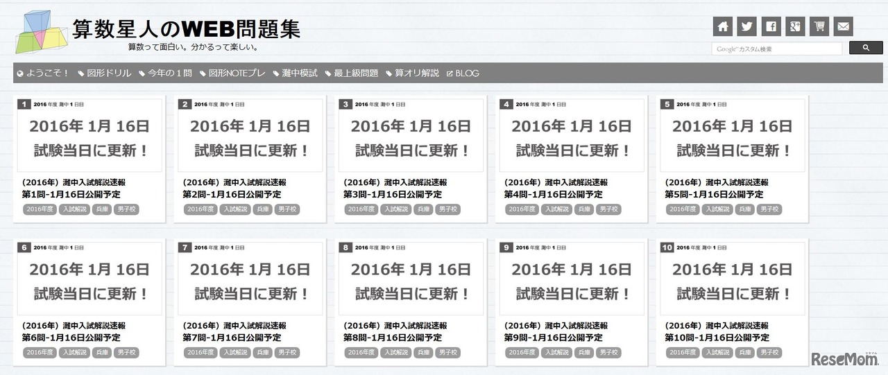Click the cube logo of the site
Image resolution: width=888 pixels, height=375 pixels.
(42, 32)
